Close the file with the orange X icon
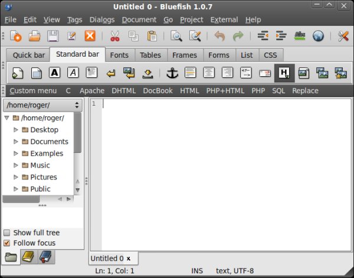The width and height of the screenshot is (354, 278). pyautogui.click(x=90, y=36)
